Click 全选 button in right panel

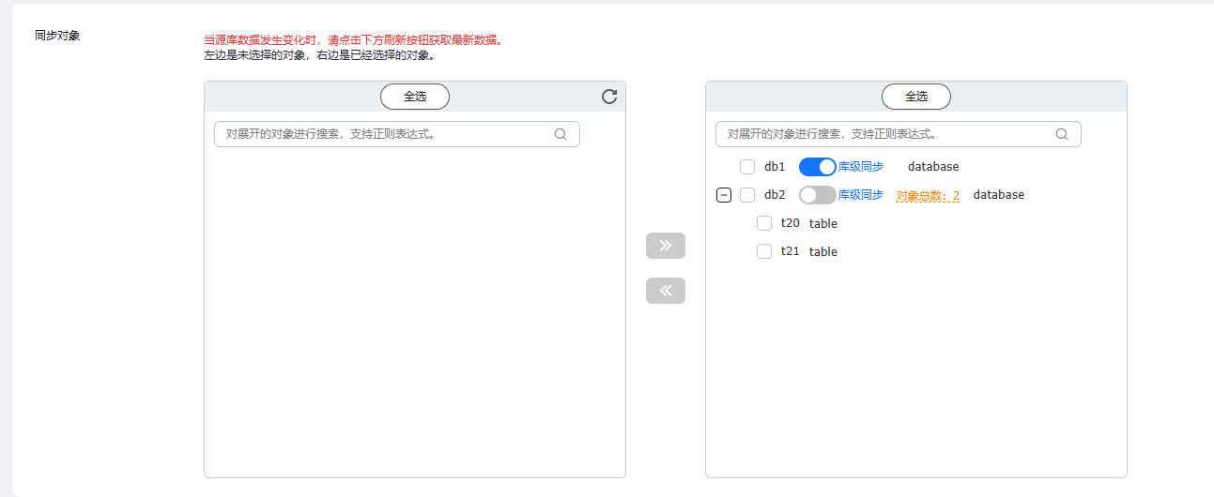pos(916,97)
